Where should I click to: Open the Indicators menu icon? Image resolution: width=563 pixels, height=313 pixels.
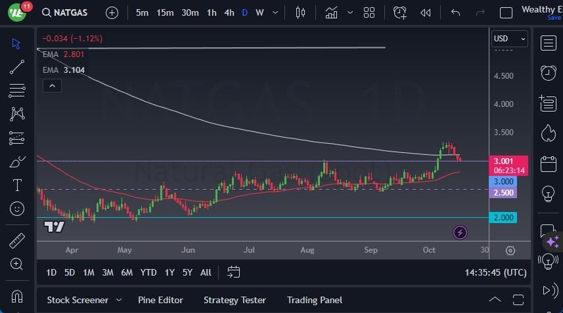[332, 12]
